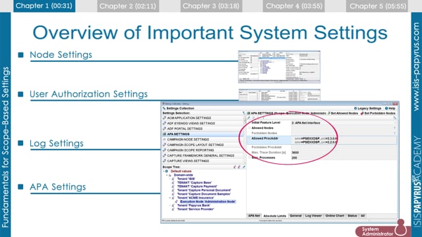Open the Node Settings topic
The image size is (422, 237).
tap(61, 55)
